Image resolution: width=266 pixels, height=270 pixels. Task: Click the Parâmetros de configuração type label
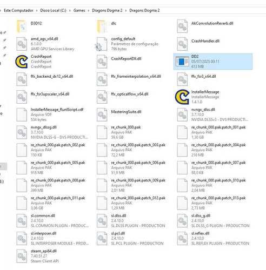tap(135, 44)
